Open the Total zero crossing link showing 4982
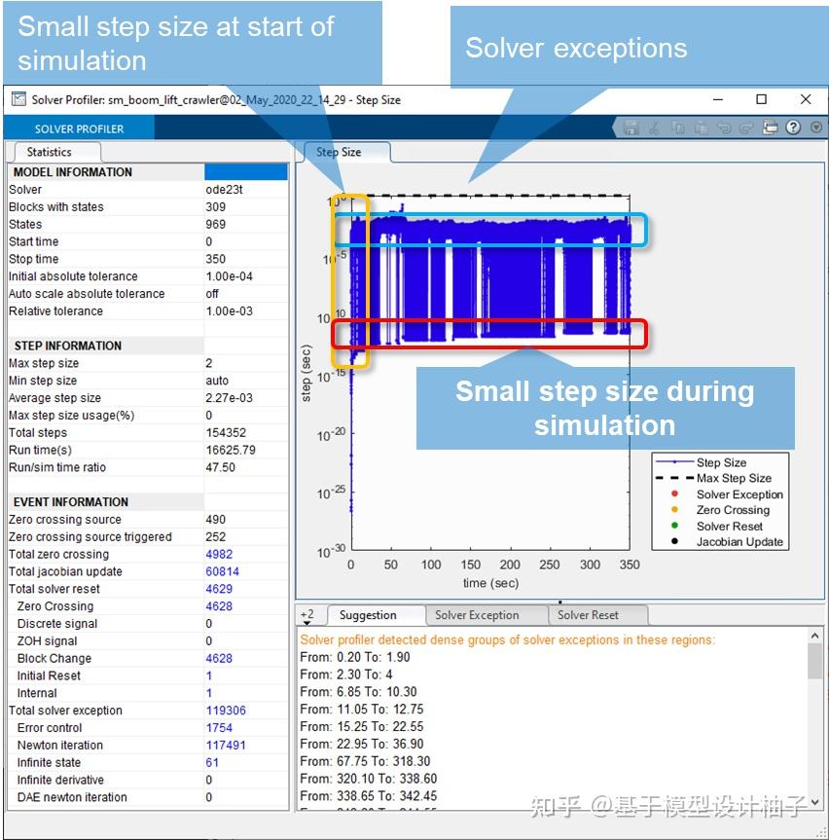 (220, 554)
